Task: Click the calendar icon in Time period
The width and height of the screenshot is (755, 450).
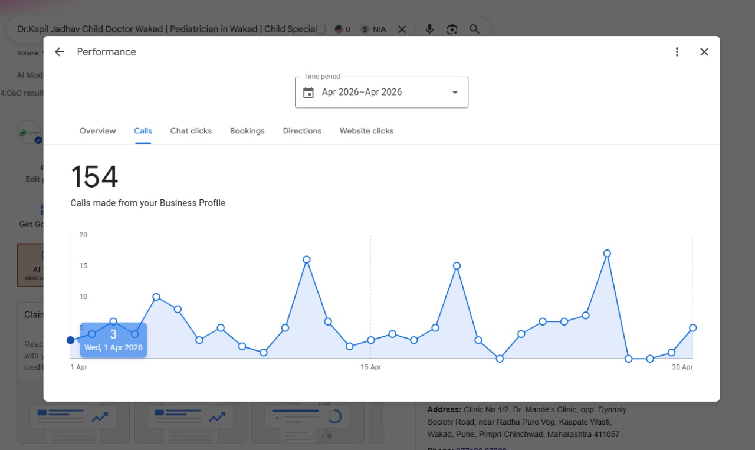Action: point(308,93)
